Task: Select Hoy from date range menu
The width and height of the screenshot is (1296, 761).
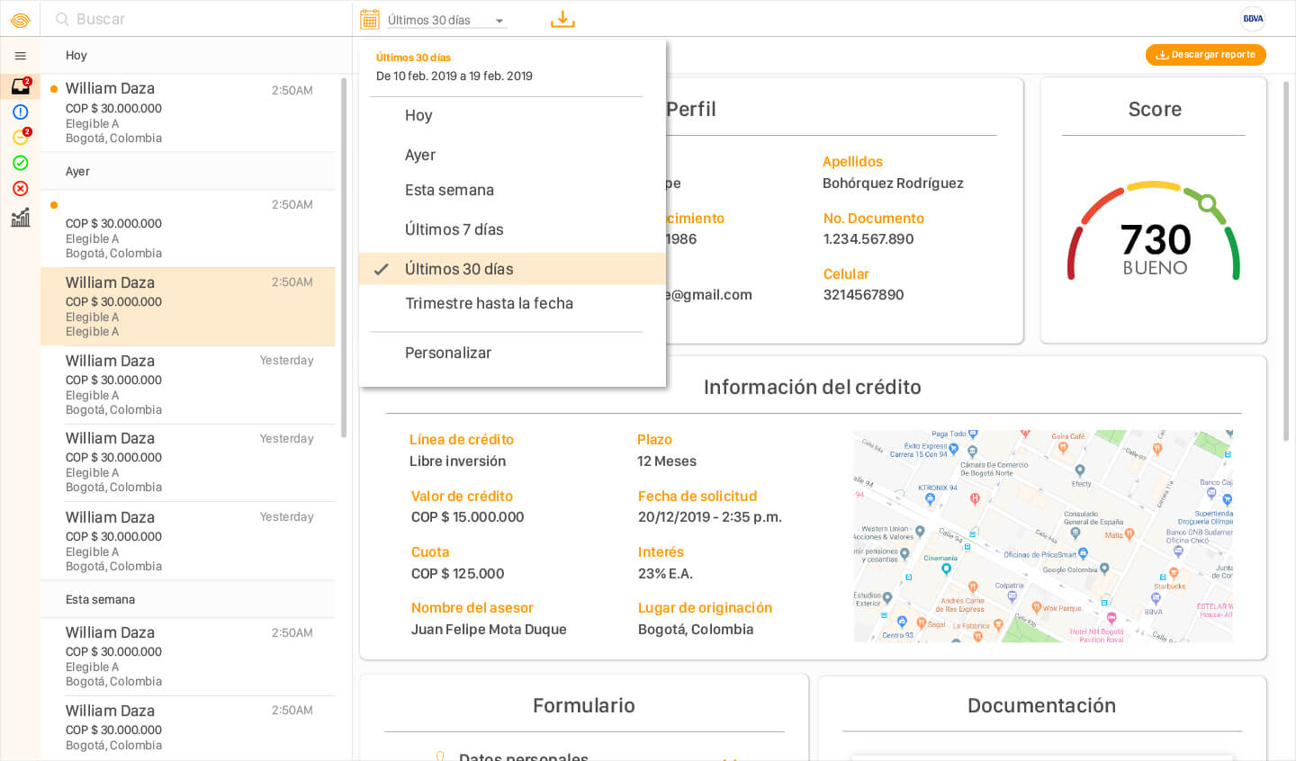Action: pos(418,115)
